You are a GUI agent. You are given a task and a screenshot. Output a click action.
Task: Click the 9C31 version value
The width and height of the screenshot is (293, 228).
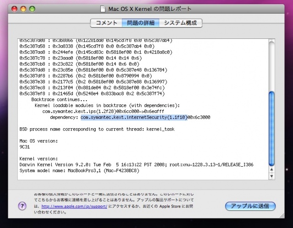tap(24, 147)
